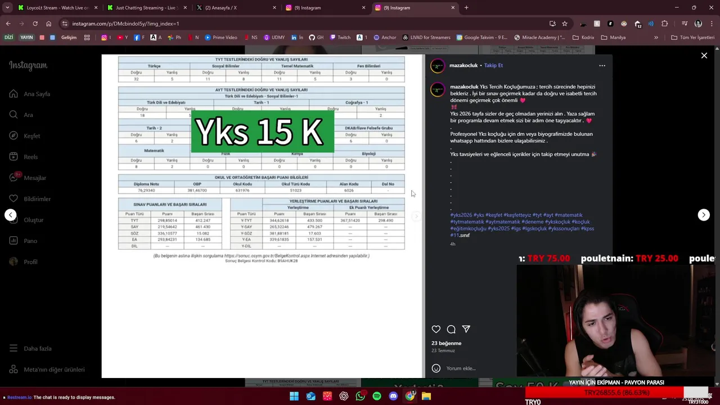Open Chrome three-dot menu

click(x=712, y=24)
